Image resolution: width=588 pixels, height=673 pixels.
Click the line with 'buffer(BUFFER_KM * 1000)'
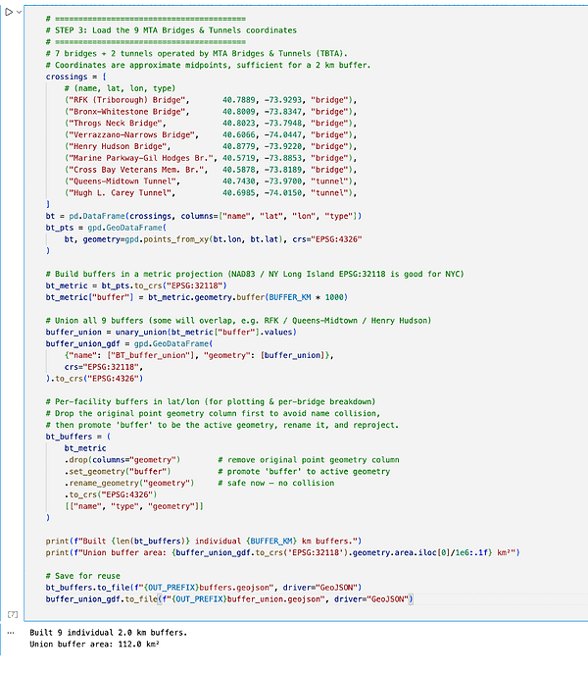pos(197,297)
